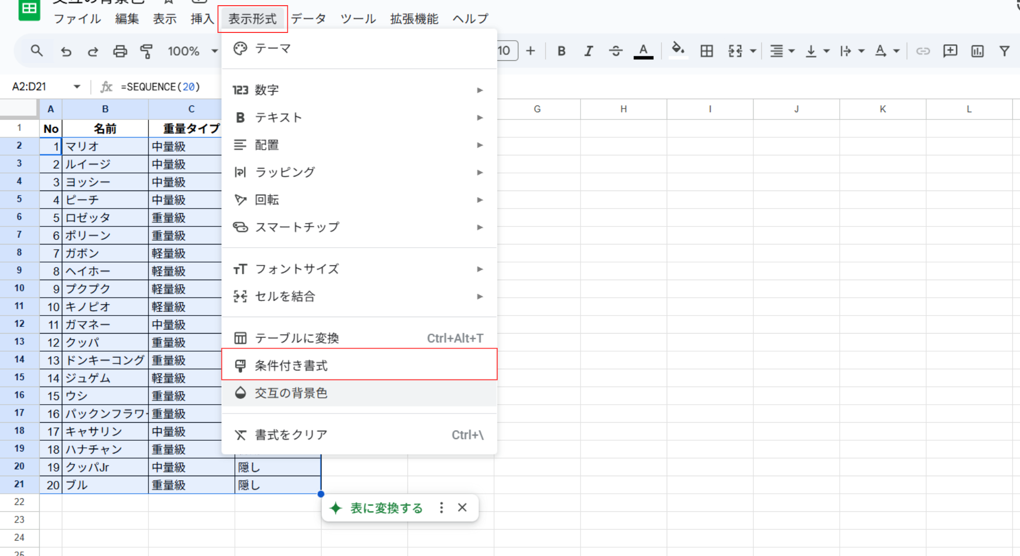Expand the テキスト submenu
Screen dimensions: 1020x556
(359, 117)
